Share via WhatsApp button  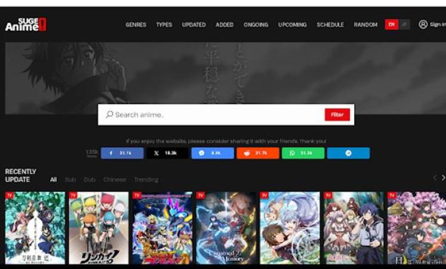coord(303,153)
